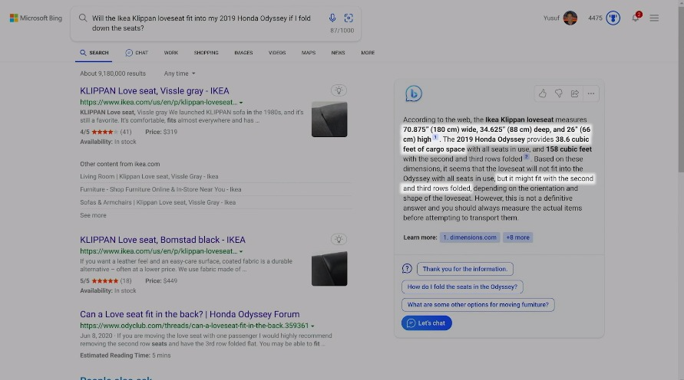Image resolution: width=684 pixels, height=380 pixels.
Task: Switch to the Chat tab
Action: pos(137,53)
